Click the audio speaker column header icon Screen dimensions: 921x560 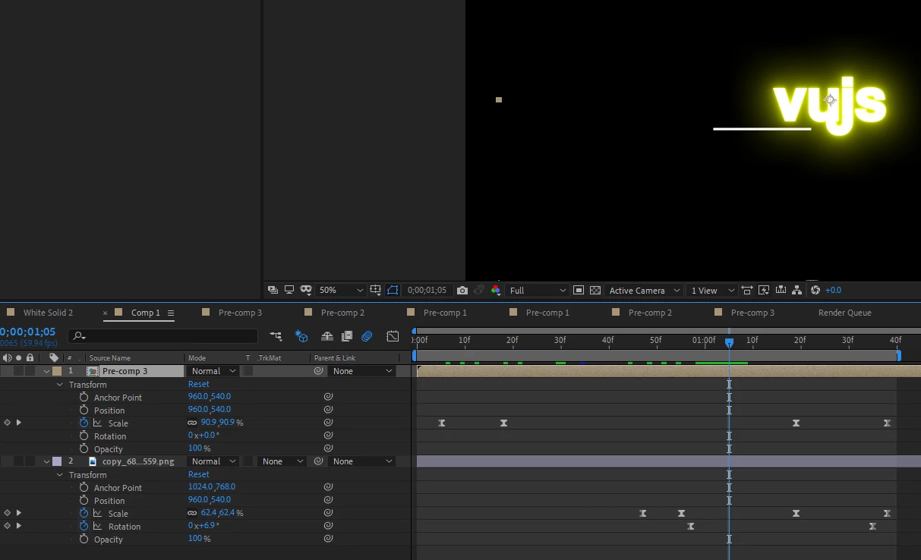click(x=7, y=357)
